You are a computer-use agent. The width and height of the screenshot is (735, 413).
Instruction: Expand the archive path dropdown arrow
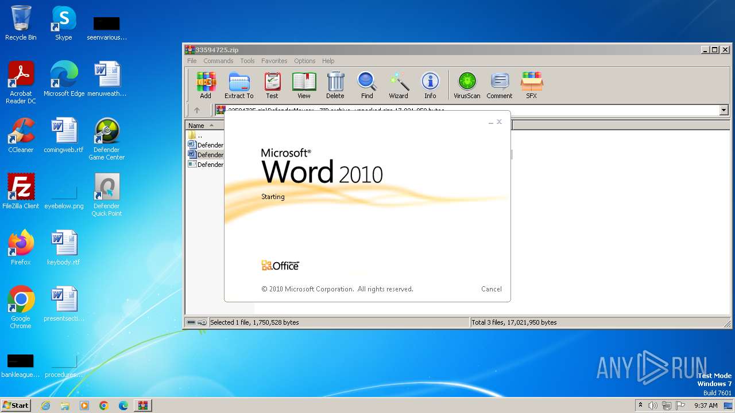724,110
